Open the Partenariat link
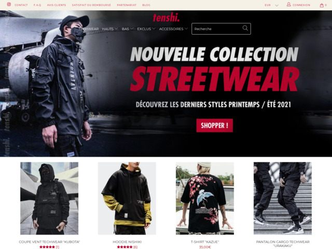 127,5
